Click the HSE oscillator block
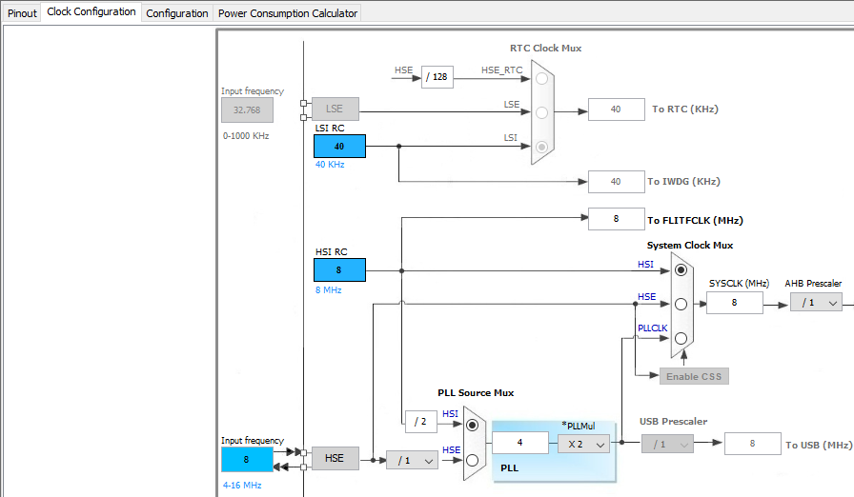The image size is (854, 497). click(x=335, y=458)
